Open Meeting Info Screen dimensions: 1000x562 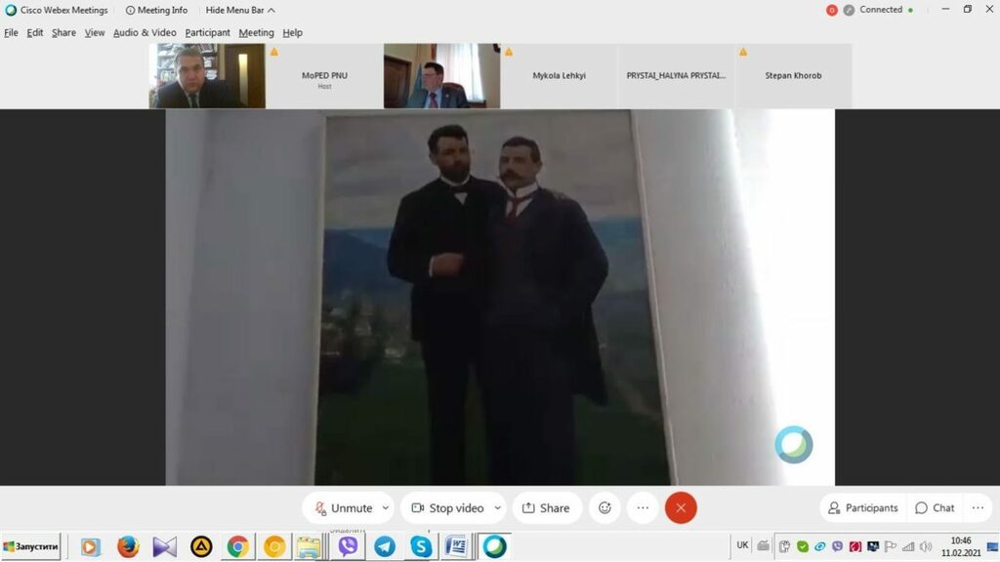156,10
